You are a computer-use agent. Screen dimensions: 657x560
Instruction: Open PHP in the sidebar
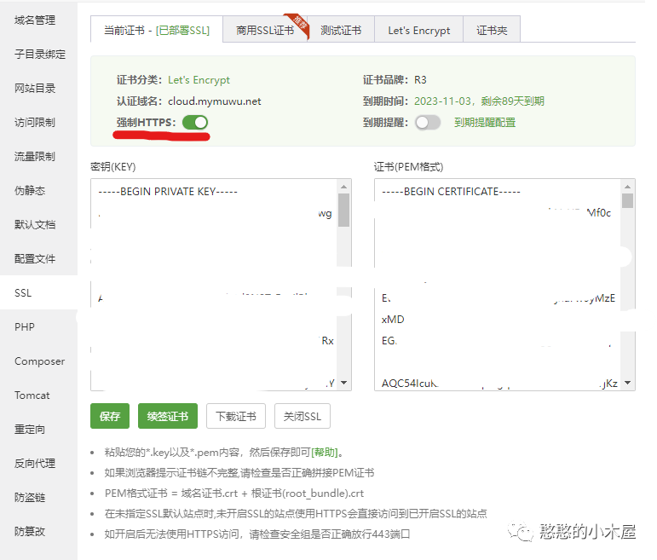pyautogui.click(x=25, y=326)
